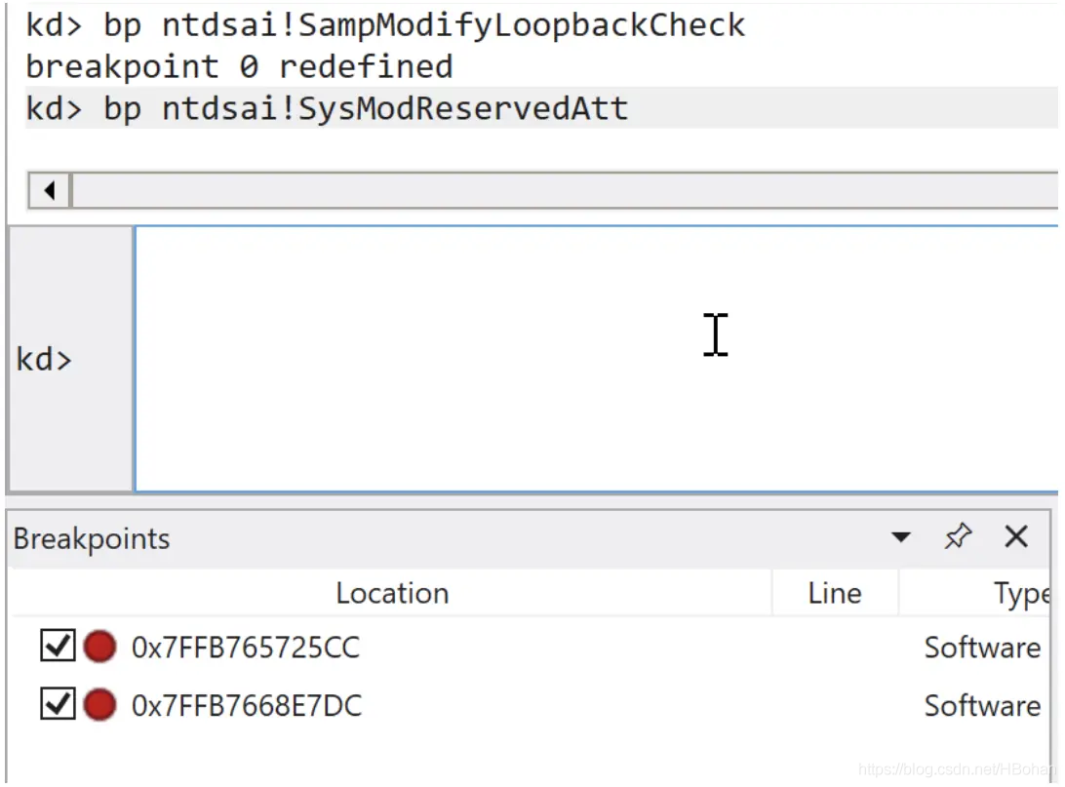Click the horizontal scrollbar track in the command output
1065x787 pixels.
pos(565,190)
